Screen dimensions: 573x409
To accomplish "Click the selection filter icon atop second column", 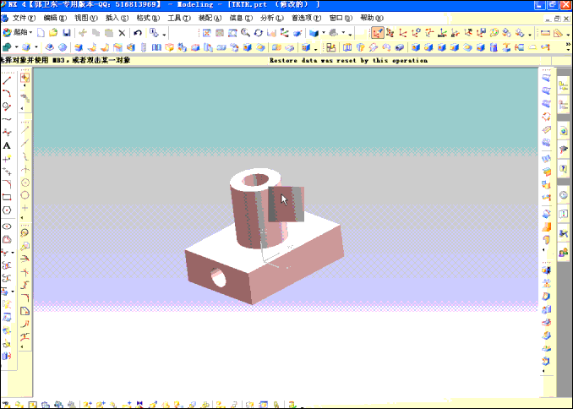I will click(25, 78).
